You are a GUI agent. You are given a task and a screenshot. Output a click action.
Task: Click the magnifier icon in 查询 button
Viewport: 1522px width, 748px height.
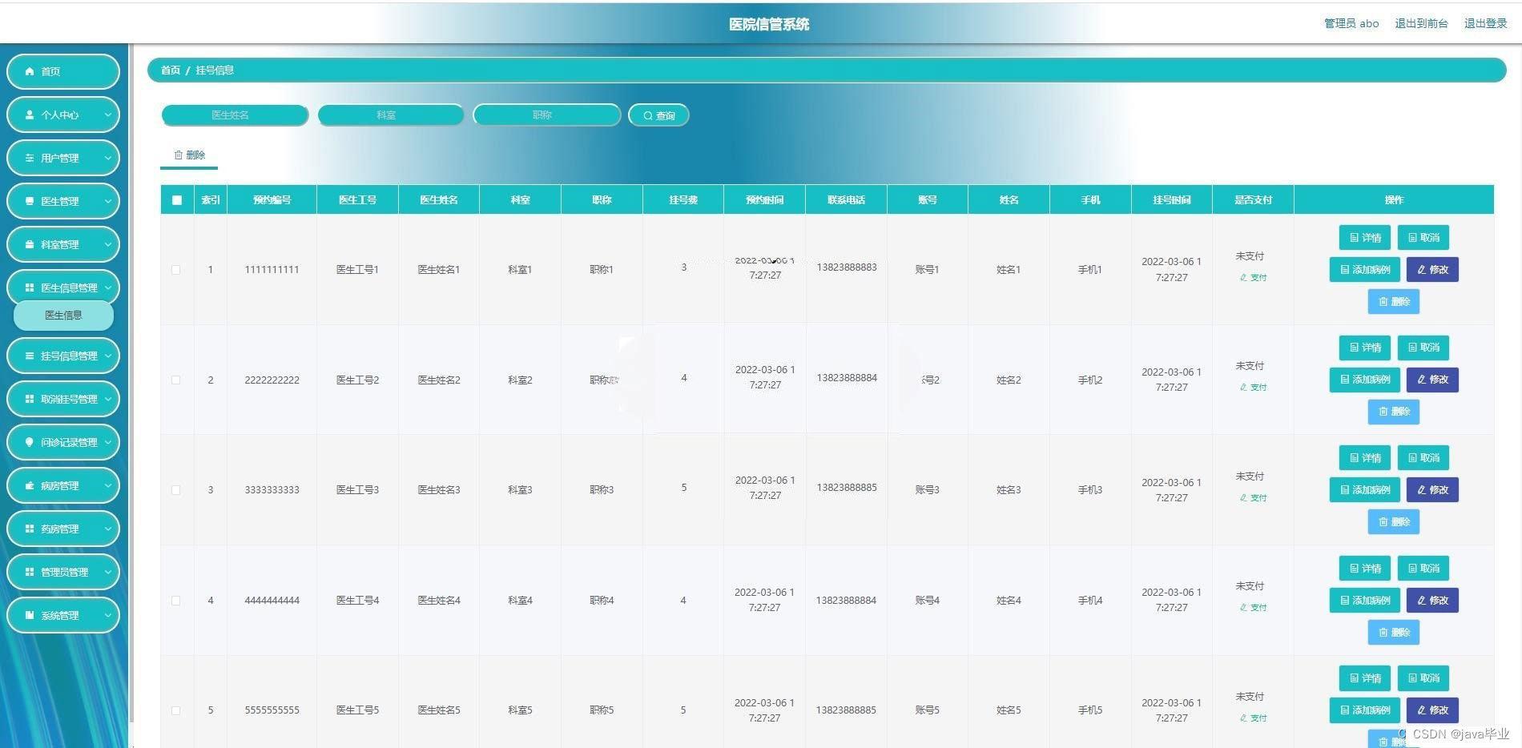click(x=648, y=115)
